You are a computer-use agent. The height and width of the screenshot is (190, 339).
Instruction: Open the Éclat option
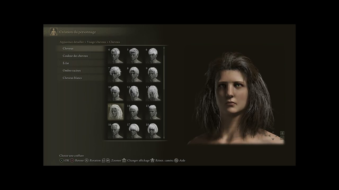coord(81,63)
